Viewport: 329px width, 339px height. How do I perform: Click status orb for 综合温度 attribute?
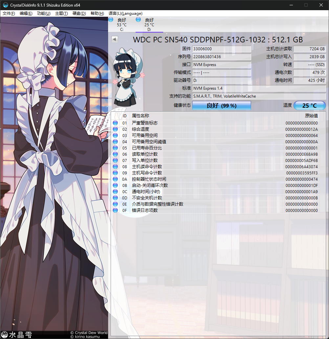pyautogui.click(x=115, y=129)
